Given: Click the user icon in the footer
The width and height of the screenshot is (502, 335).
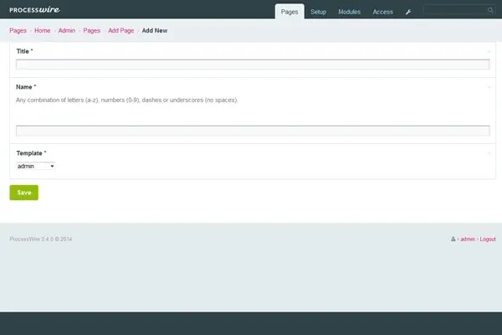Looking at the screenshot, I should (453, 239).
